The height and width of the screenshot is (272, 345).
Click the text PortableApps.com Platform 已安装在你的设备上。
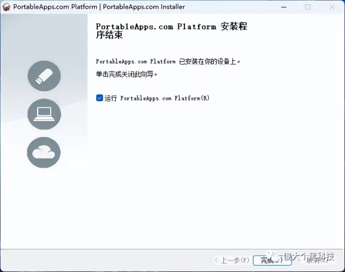168,61
